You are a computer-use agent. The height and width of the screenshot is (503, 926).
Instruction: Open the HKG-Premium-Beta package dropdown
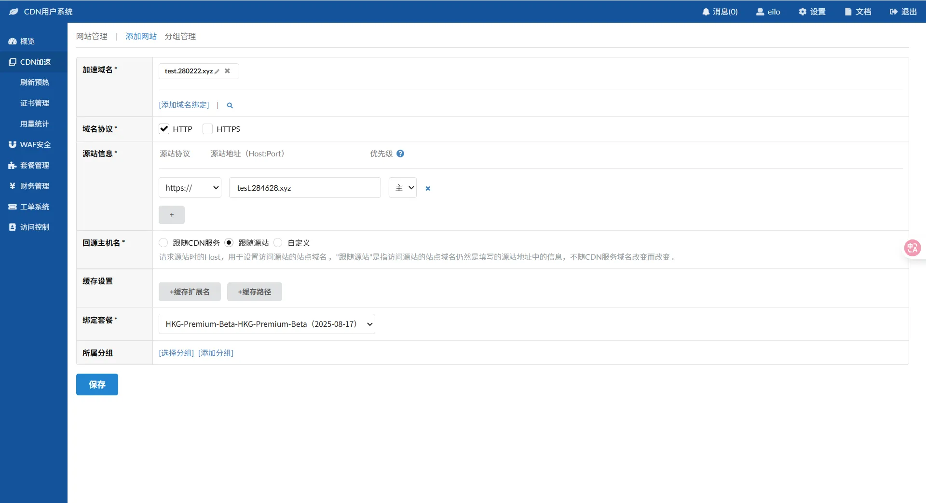(x=267, y=324)
